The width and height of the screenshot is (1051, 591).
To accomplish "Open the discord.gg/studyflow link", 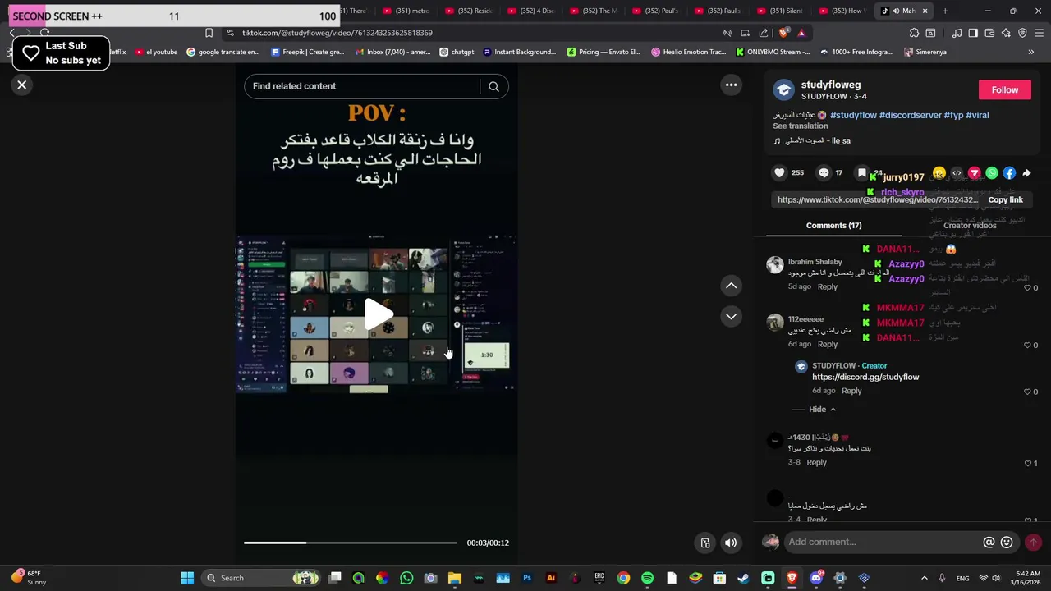I will [865, 377].
